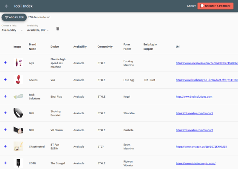Open the ridethecowgirl.com link

[195, 163]
